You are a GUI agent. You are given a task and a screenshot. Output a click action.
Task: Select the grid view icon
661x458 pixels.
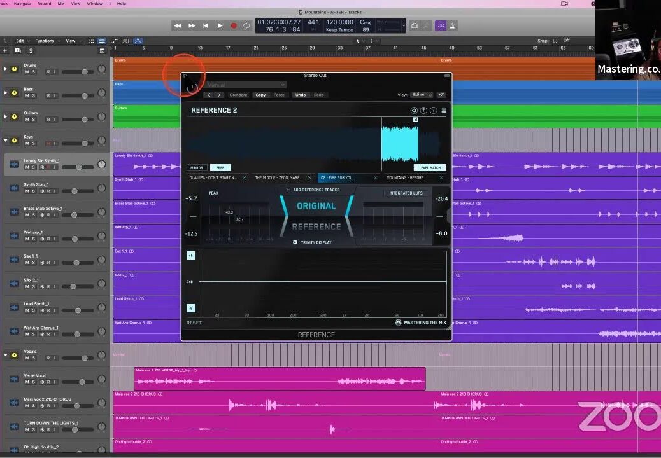91,41
